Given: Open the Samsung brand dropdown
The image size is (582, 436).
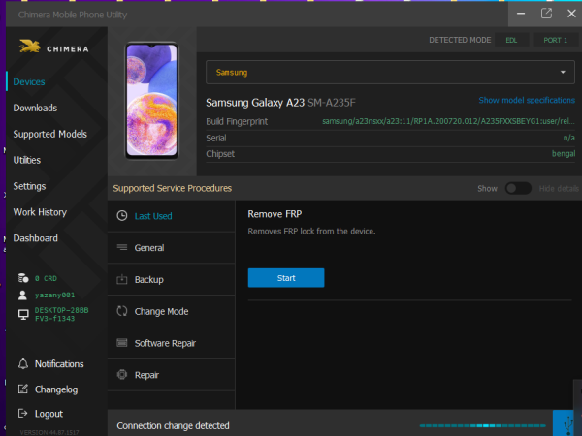Looking at the screenshot, I should [390, 72].
